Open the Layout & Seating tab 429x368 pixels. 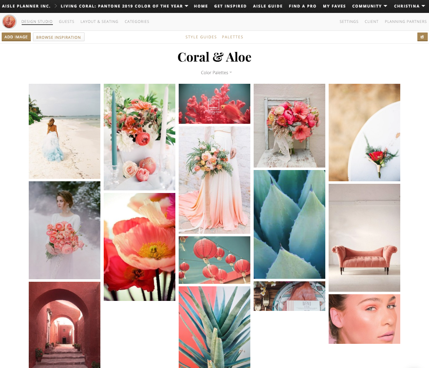tap(99, 22)
